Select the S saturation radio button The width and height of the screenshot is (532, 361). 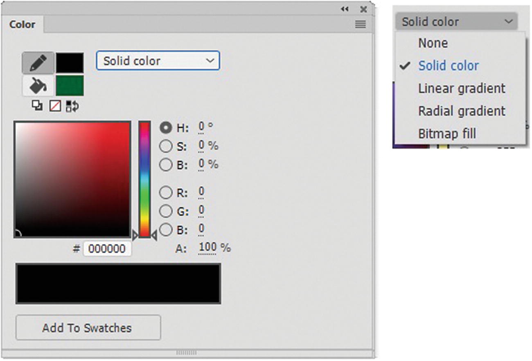click(166, 146)
